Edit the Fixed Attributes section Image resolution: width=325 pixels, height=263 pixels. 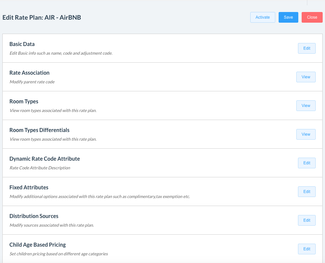coord(307,192)
